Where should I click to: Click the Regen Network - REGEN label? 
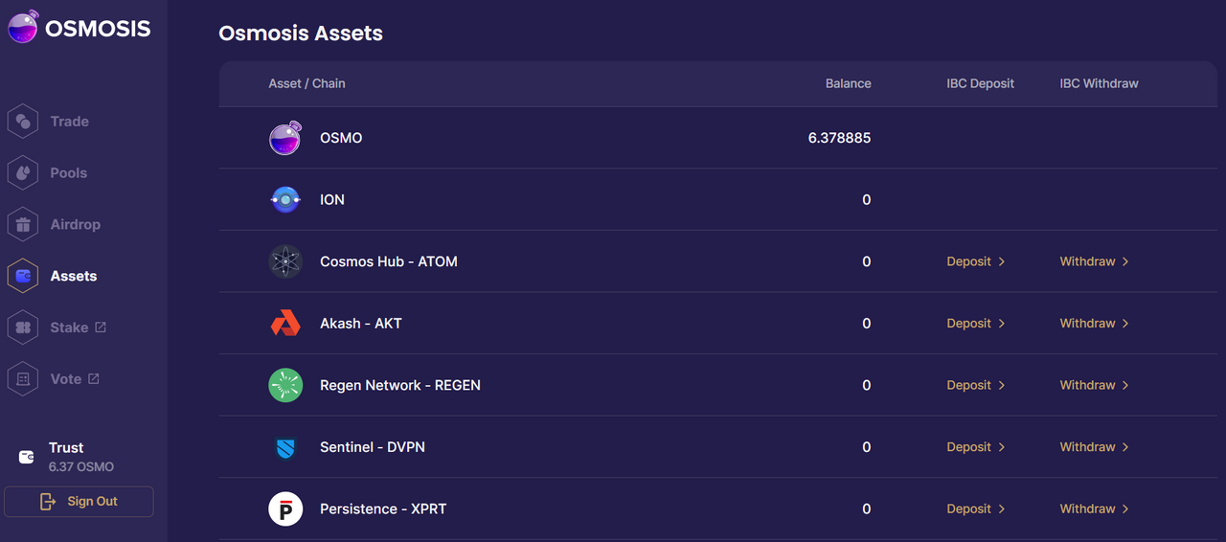[400, 385]
